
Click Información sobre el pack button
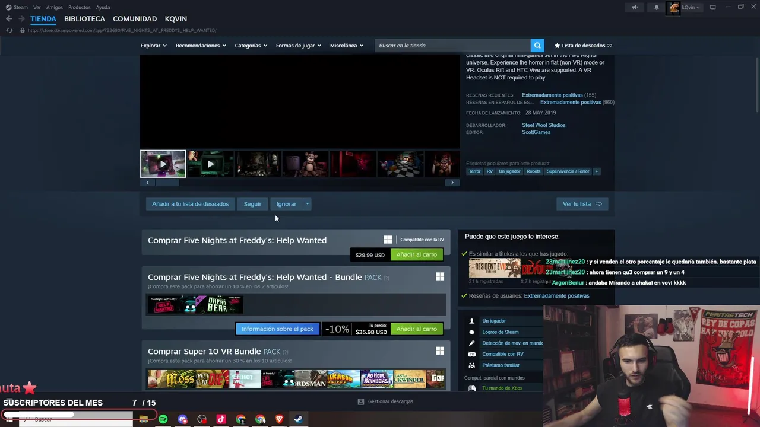(277, 329)
